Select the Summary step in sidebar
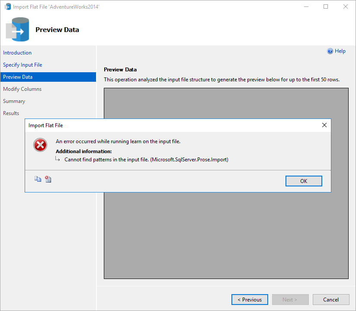This screenshot has width=356, height=311. [x=14, y=101]
